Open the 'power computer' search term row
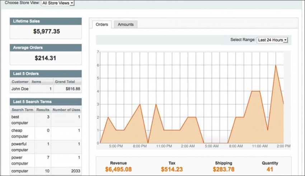This screenshot has width=305, height=176. pos(46,161)
